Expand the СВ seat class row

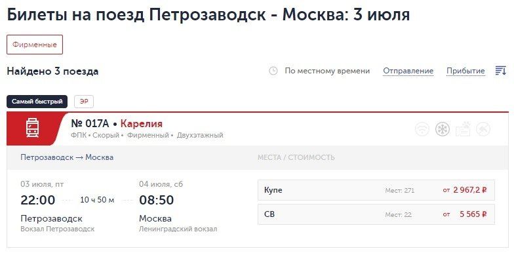(376, 214)
